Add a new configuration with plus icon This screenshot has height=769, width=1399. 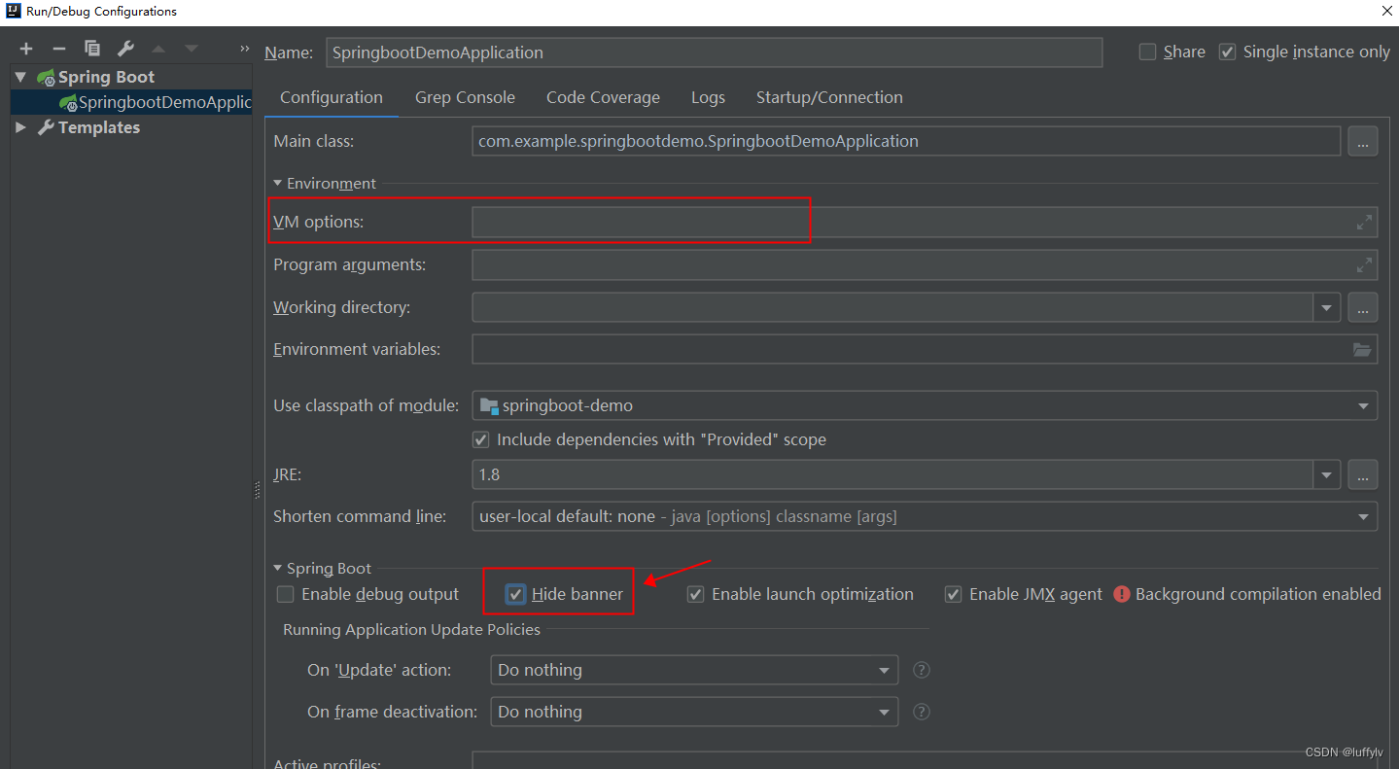(26, 48)
